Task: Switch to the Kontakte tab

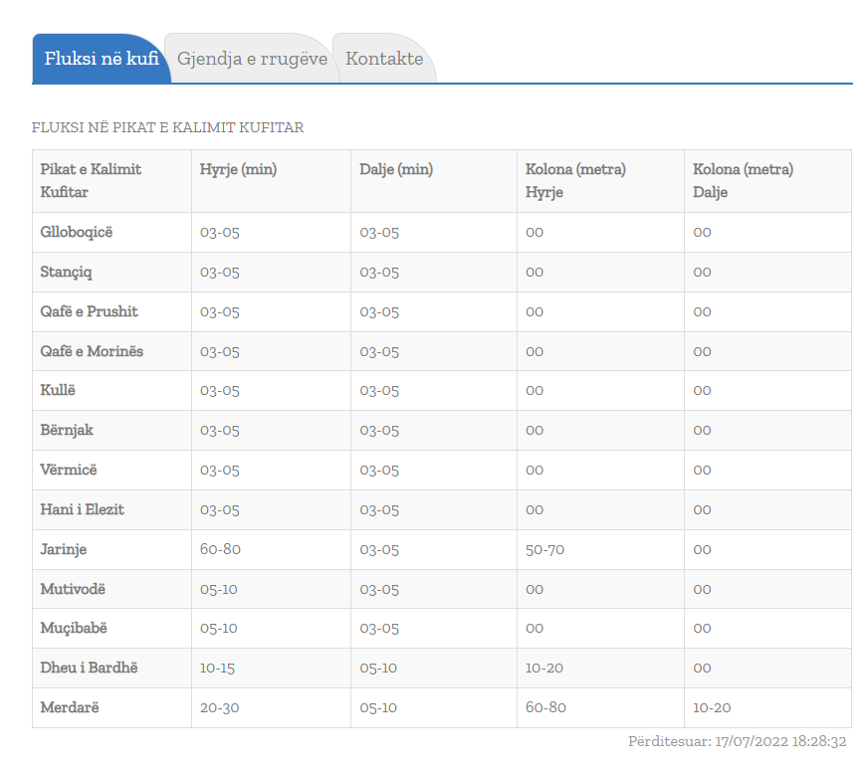Action: (384, 59)
